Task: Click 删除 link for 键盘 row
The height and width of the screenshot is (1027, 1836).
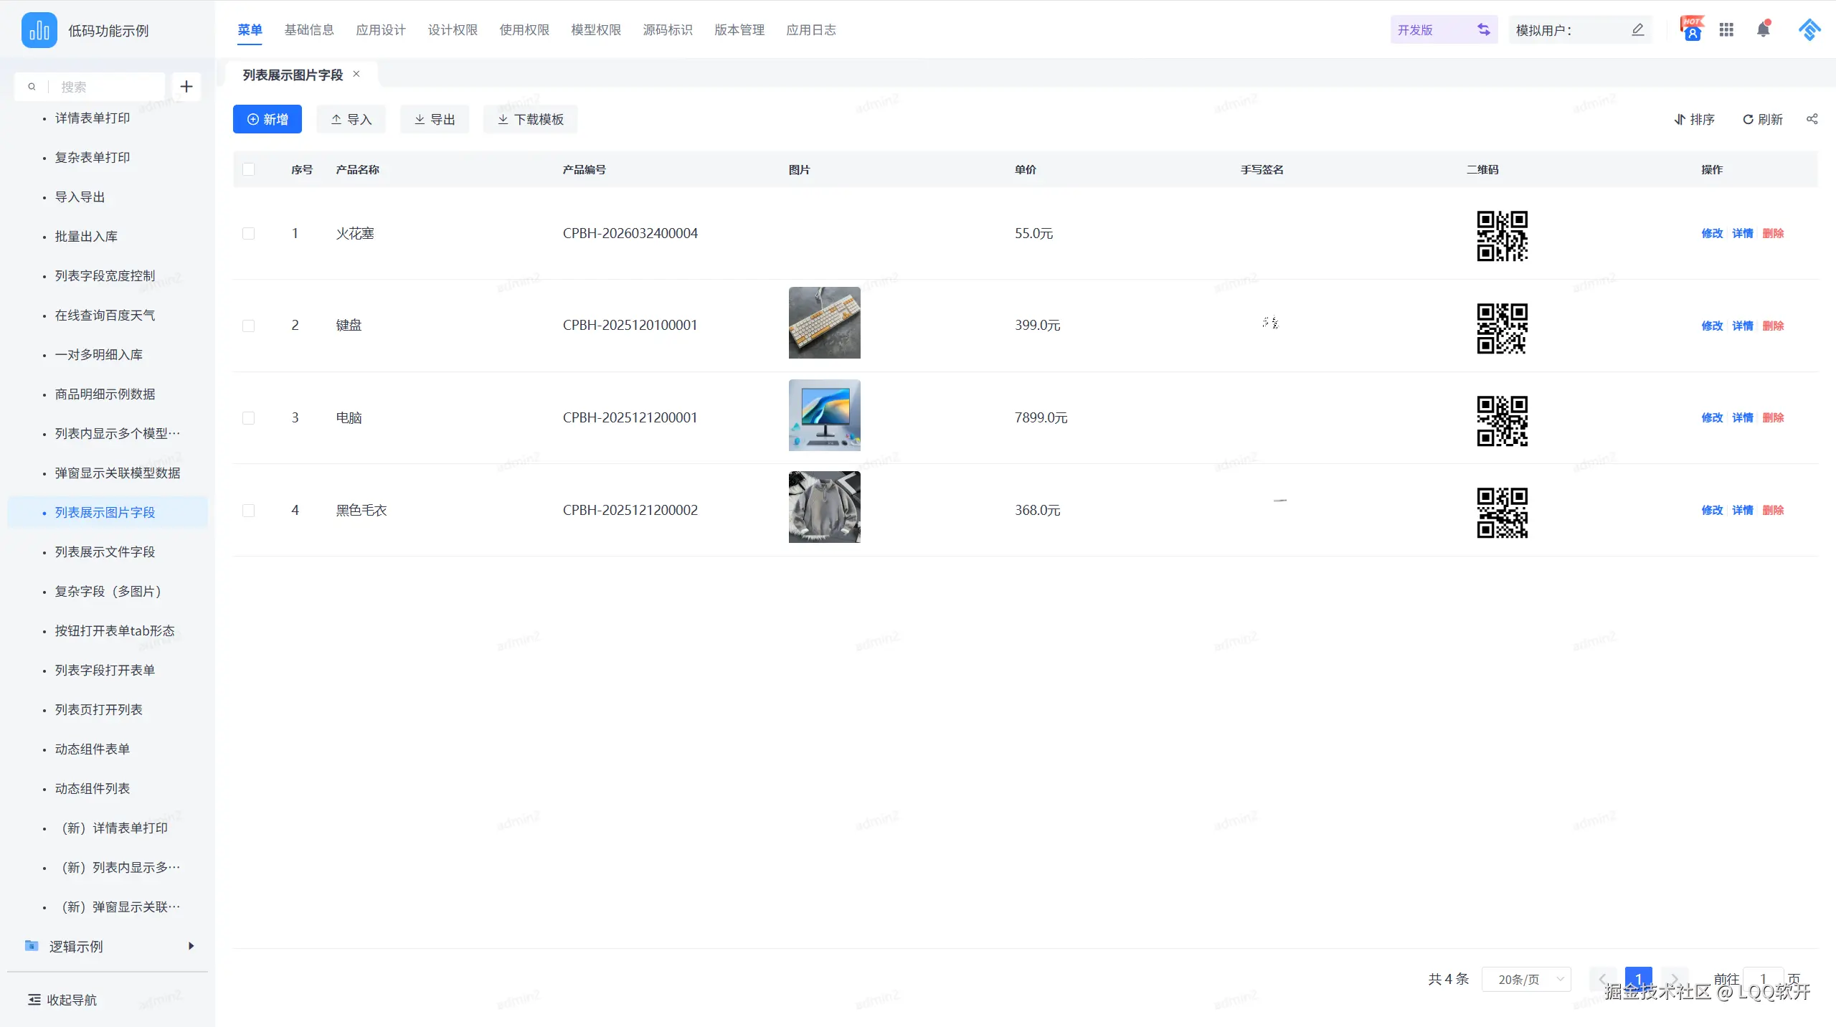Action: tap(1773, 326)
